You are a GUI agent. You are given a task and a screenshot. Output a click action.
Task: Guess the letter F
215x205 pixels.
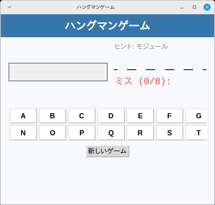(170, 116)
